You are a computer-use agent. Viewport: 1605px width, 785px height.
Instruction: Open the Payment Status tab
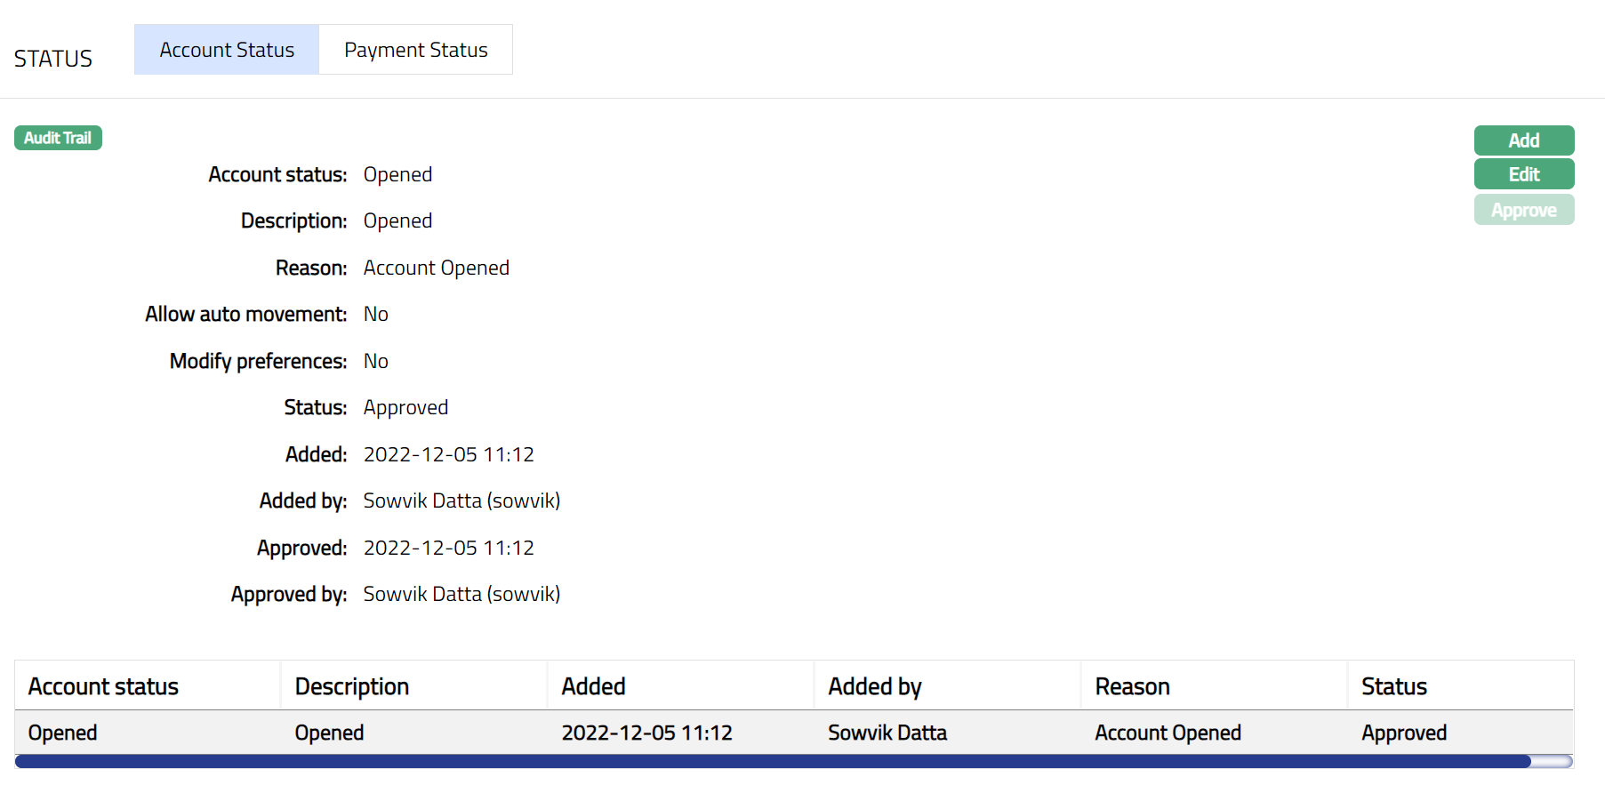pyautogui.click(x=415, y=50)
